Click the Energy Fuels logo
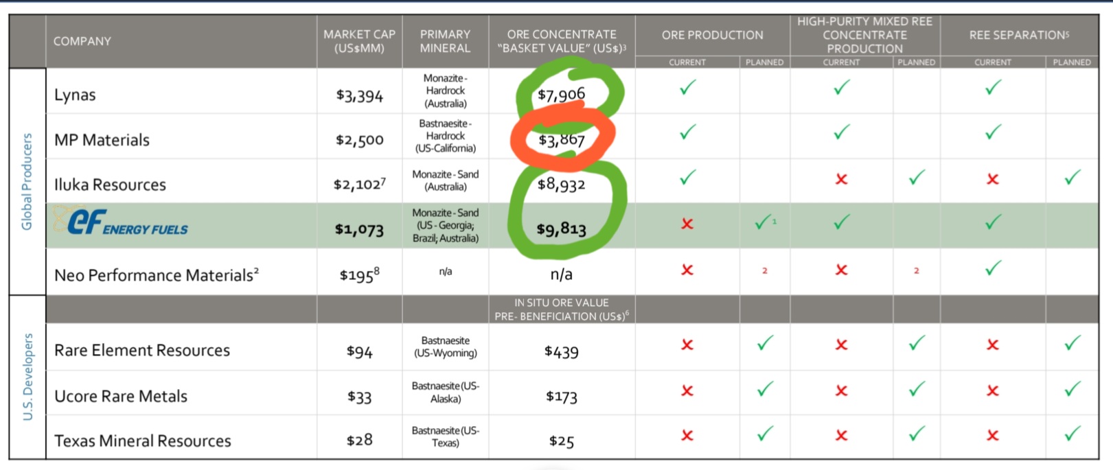 pyautogui.click(x=121, y=223)
